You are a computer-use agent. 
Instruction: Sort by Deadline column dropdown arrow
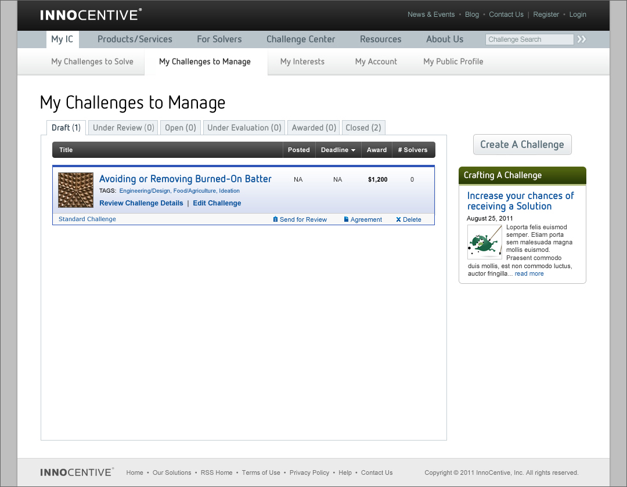pos(353,150)
